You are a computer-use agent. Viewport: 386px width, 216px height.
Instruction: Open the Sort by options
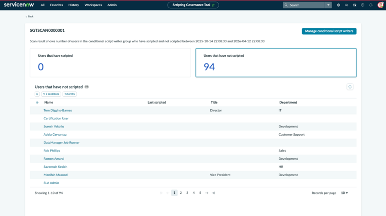[x=69, y=94]
